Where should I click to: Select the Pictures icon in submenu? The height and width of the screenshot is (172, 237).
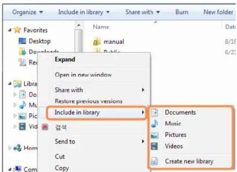pos(155,135)
